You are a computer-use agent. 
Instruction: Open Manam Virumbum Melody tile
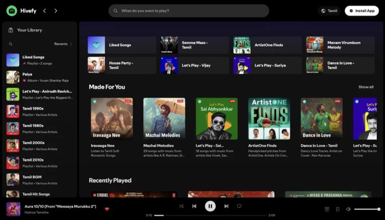(340, 45)
